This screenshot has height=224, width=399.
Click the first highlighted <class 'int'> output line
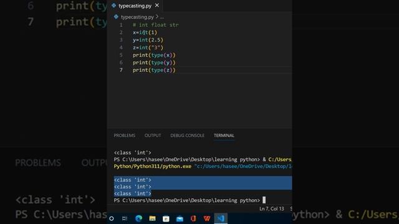[x=133, y=180]
